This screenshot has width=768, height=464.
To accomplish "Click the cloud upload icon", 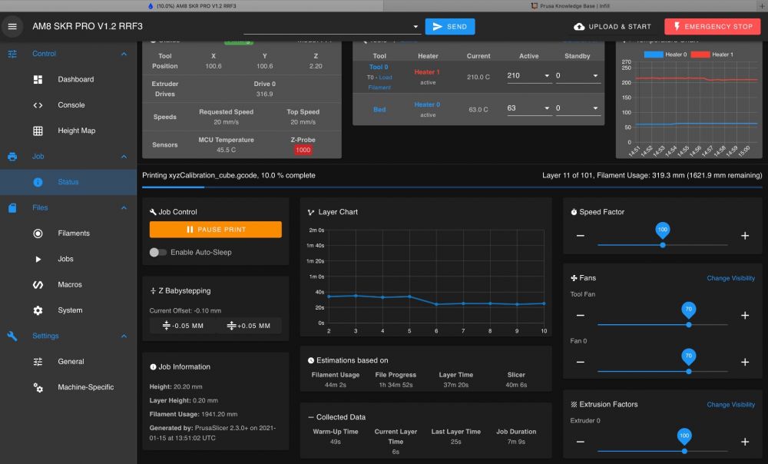I will coord(579,26).
